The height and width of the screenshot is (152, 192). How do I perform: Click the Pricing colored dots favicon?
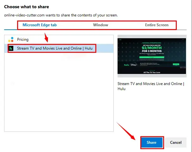coord(11,40)
